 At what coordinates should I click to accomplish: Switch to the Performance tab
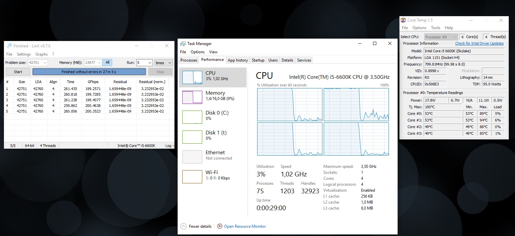[x=212, y=60]
